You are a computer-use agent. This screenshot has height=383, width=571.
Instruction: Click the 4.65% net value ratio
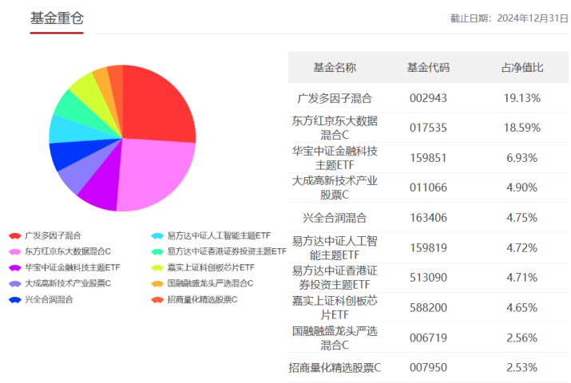(x=522, y=307)
